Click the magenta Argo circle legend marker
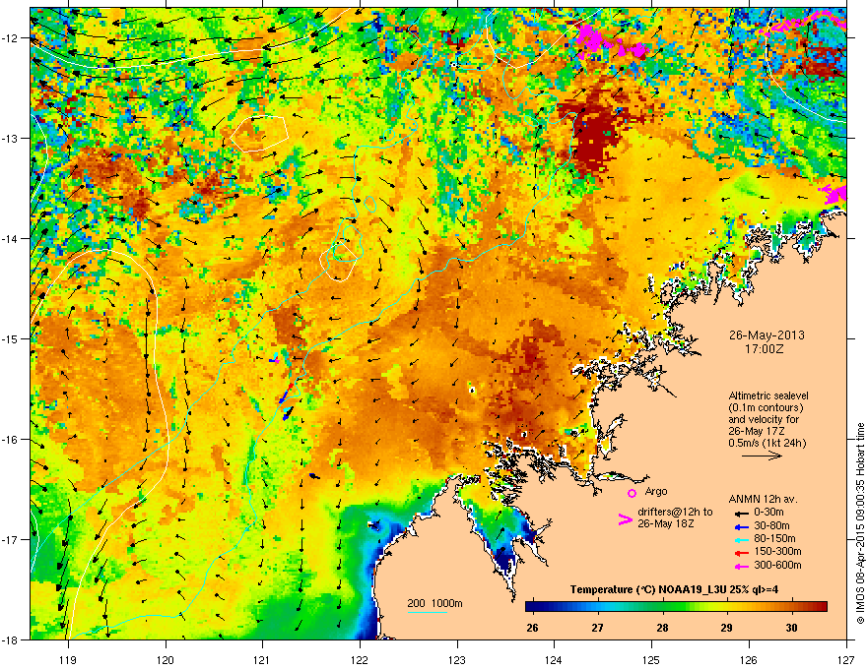 point(632,493)
